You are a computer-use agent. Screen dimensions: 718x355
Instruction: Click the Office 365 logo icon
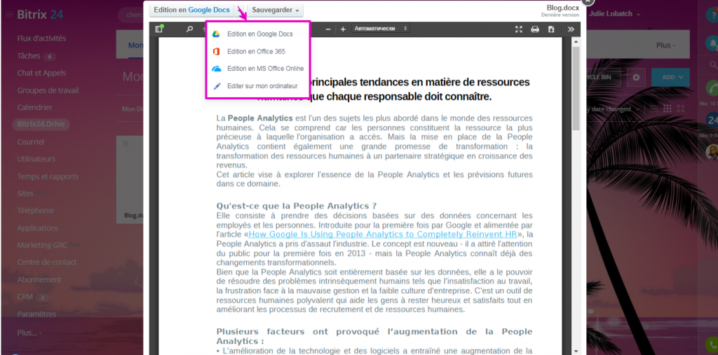(217, 51)
